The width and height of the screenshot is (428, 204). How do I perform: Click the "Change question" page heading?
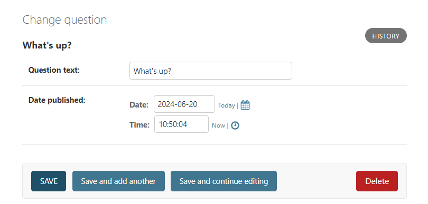click(x=64, y=20)
